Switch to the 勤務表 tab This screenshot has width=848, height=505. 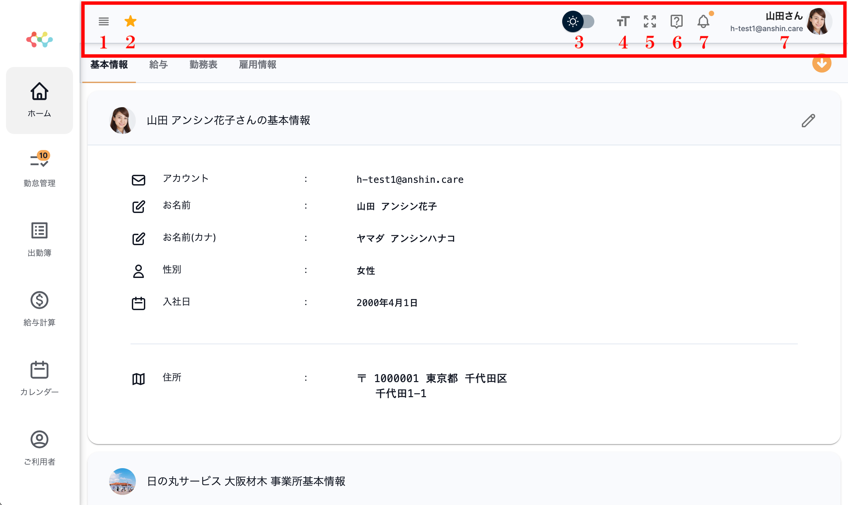click(x=203, y=65)
